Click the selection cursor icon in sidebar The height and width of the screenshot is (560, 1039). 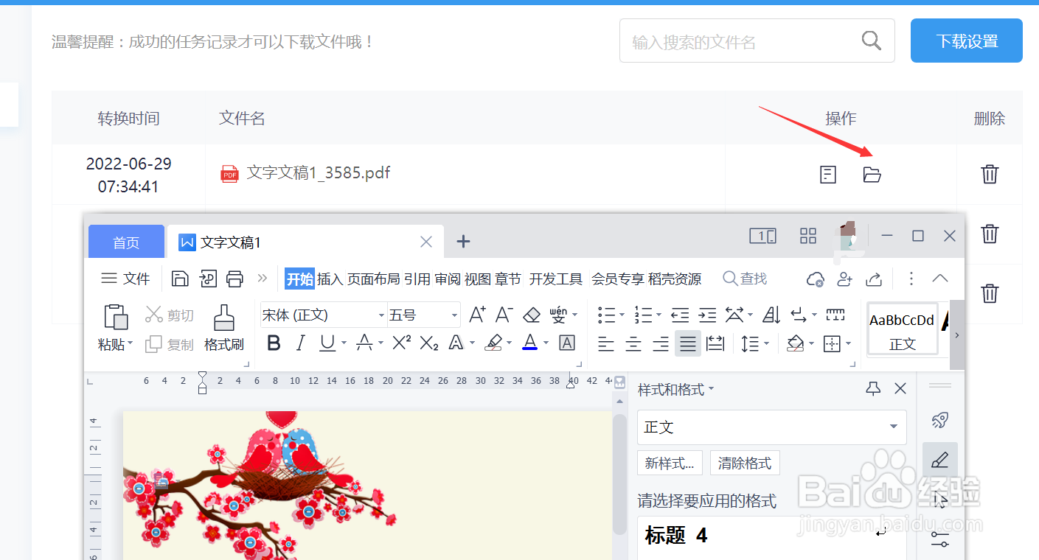[940, 501]
